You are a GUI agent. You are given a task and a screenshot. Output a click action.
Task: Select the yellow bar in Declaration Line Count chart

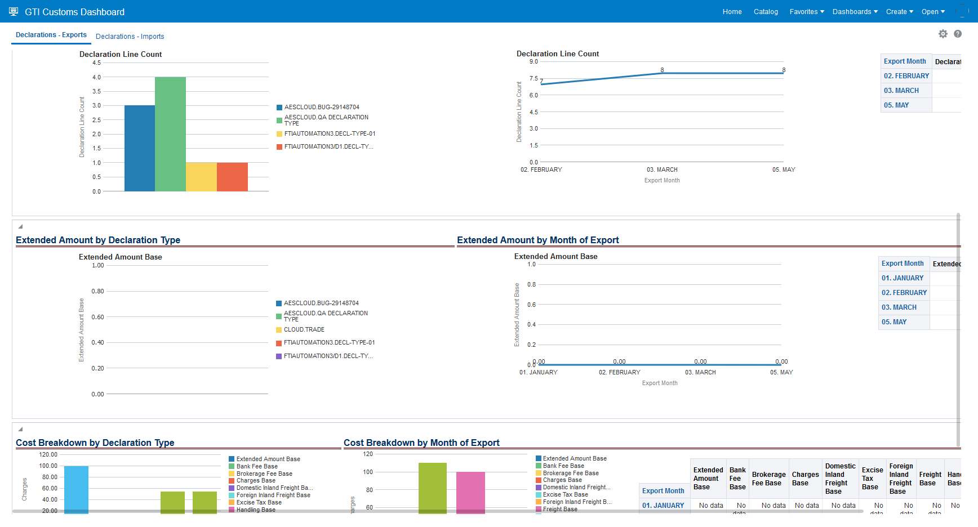[201, 177]
